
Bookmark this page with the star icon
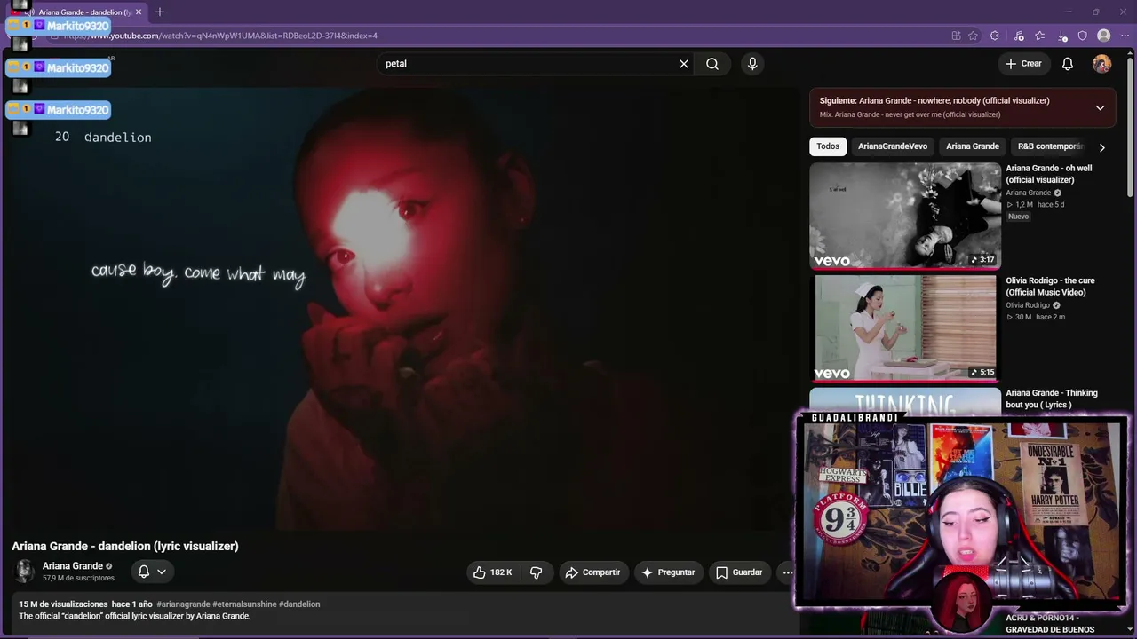(x=974, y=35)
